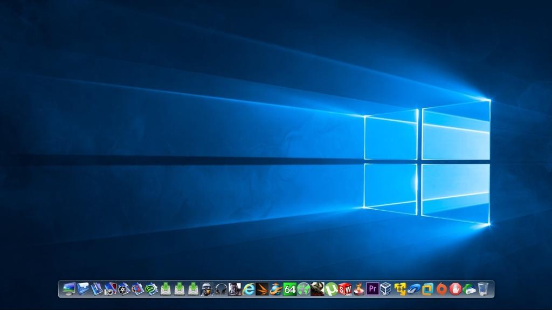Launch Origin orange icon
552x310 pixels.
(441, 289)
